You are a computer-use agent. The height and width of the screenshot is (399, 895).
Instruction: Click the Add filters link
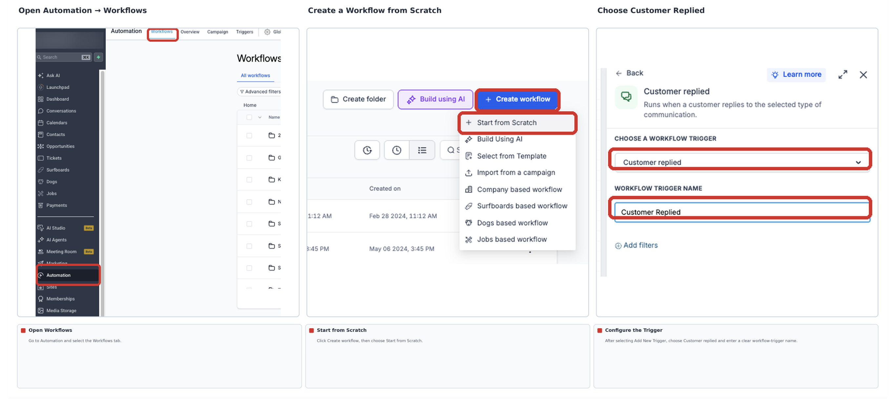636,245
